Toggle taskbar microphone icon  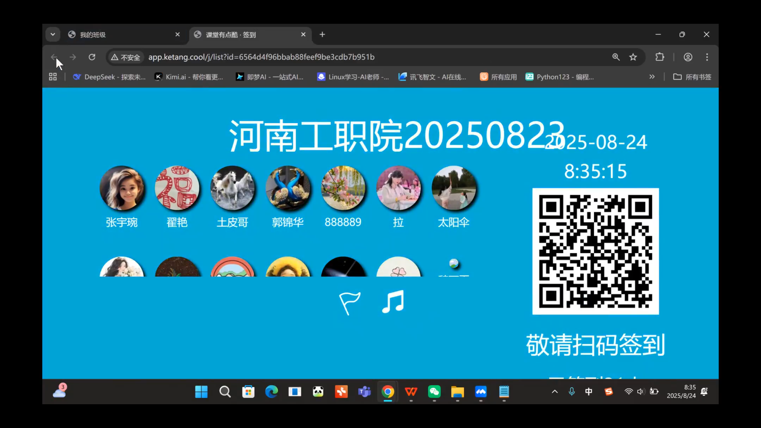pos(571,392)
